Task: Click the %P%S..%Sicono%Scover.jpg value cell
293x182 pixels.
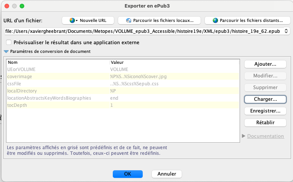Action: 174,76
